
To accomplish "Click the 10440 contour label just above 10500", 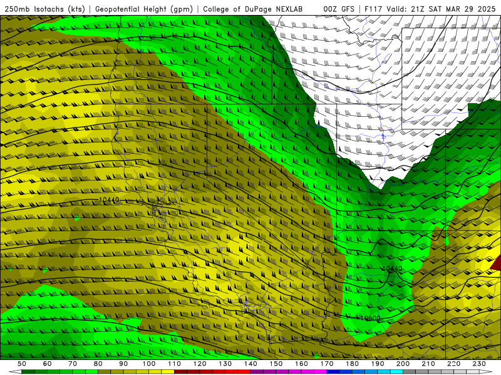I will point(392,269).
